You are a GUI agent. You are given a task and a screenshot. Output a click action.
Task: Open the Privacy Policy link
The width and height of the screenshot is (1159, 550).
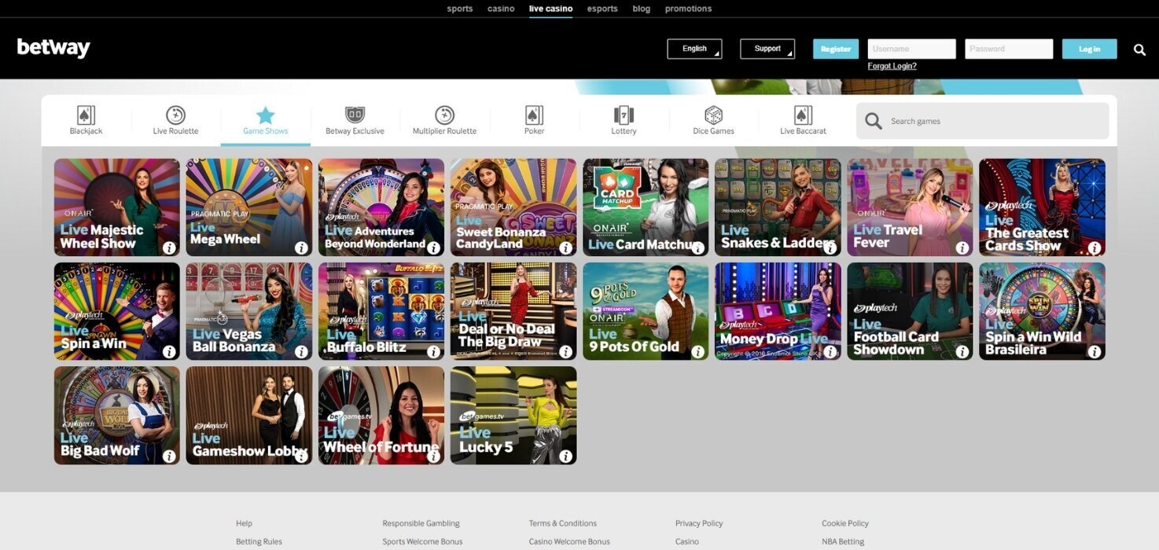699,523
